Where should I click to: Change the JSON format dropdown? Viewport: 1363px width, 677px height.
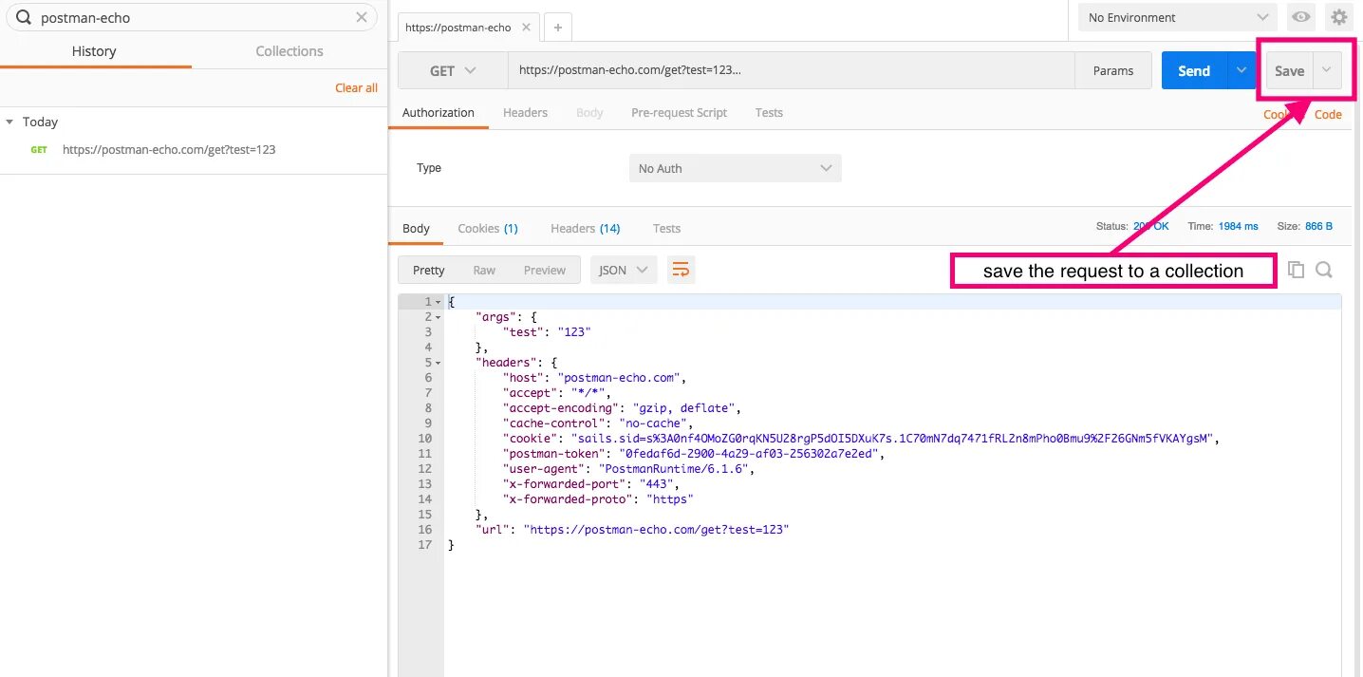[x=624, y=270]
